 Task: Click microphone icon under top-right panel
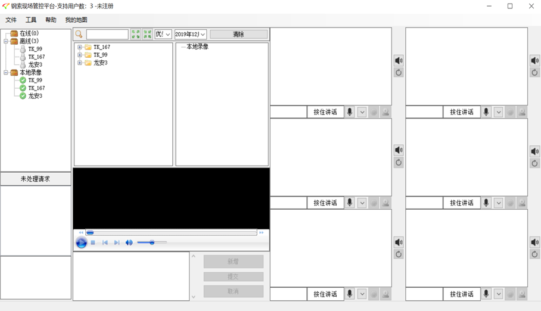pos(486,112)
